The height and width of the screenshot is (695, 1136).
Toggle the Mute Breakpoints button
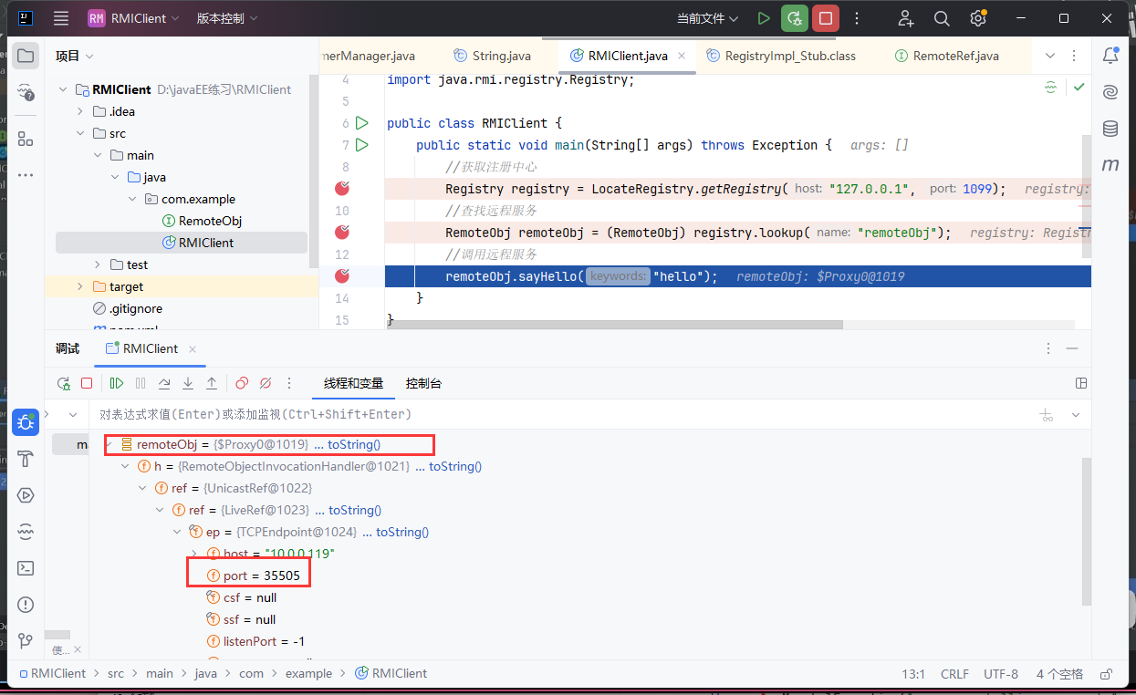[x=266, y=384]
